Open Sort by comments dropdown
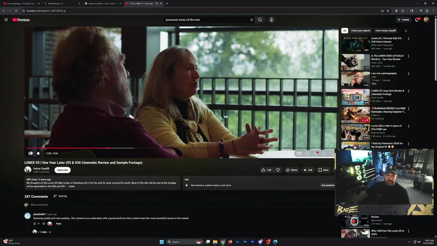The image size is (437, 246). tap(60, 196)
